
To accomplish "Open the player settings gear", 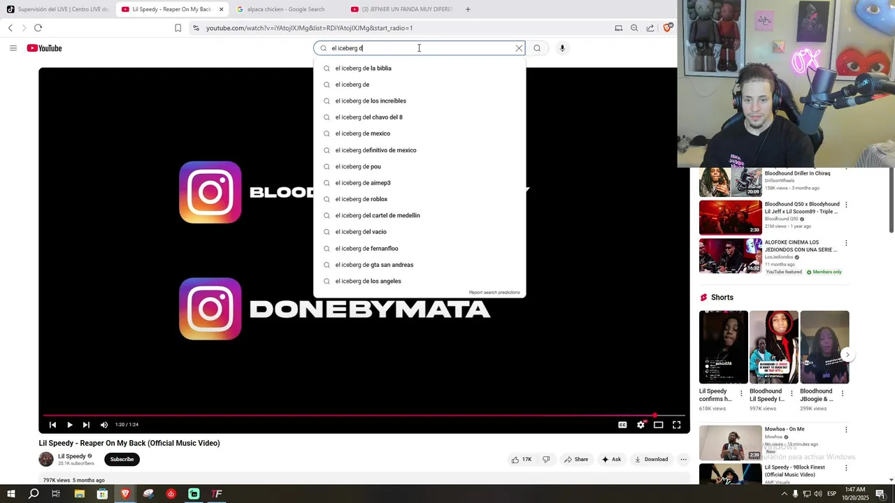I will [640, 425].
